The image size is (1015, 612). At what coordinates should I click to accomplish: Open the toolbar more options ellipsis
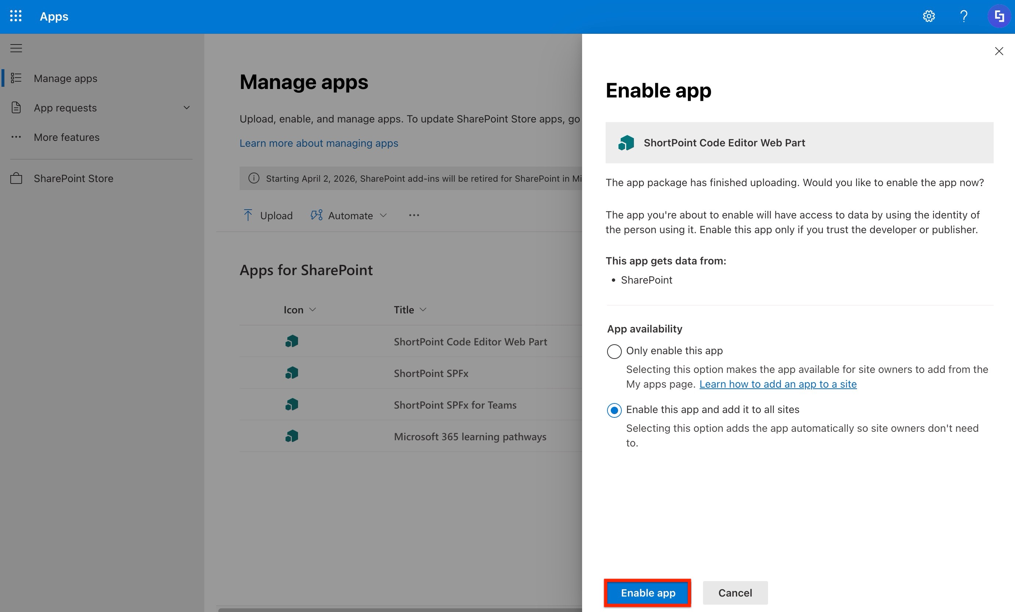click(414, 215)
